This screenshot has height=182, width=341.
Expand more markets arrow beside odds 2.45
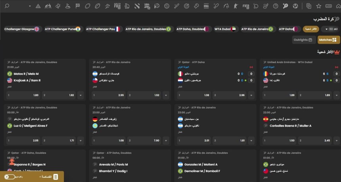coord(336,141)
